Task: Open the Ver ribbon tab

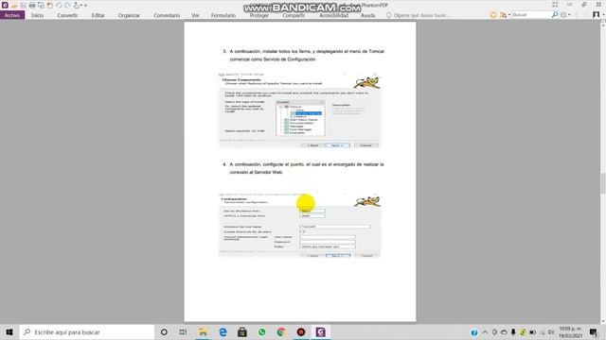Action: pyautogui.click(x=195, y=15)
